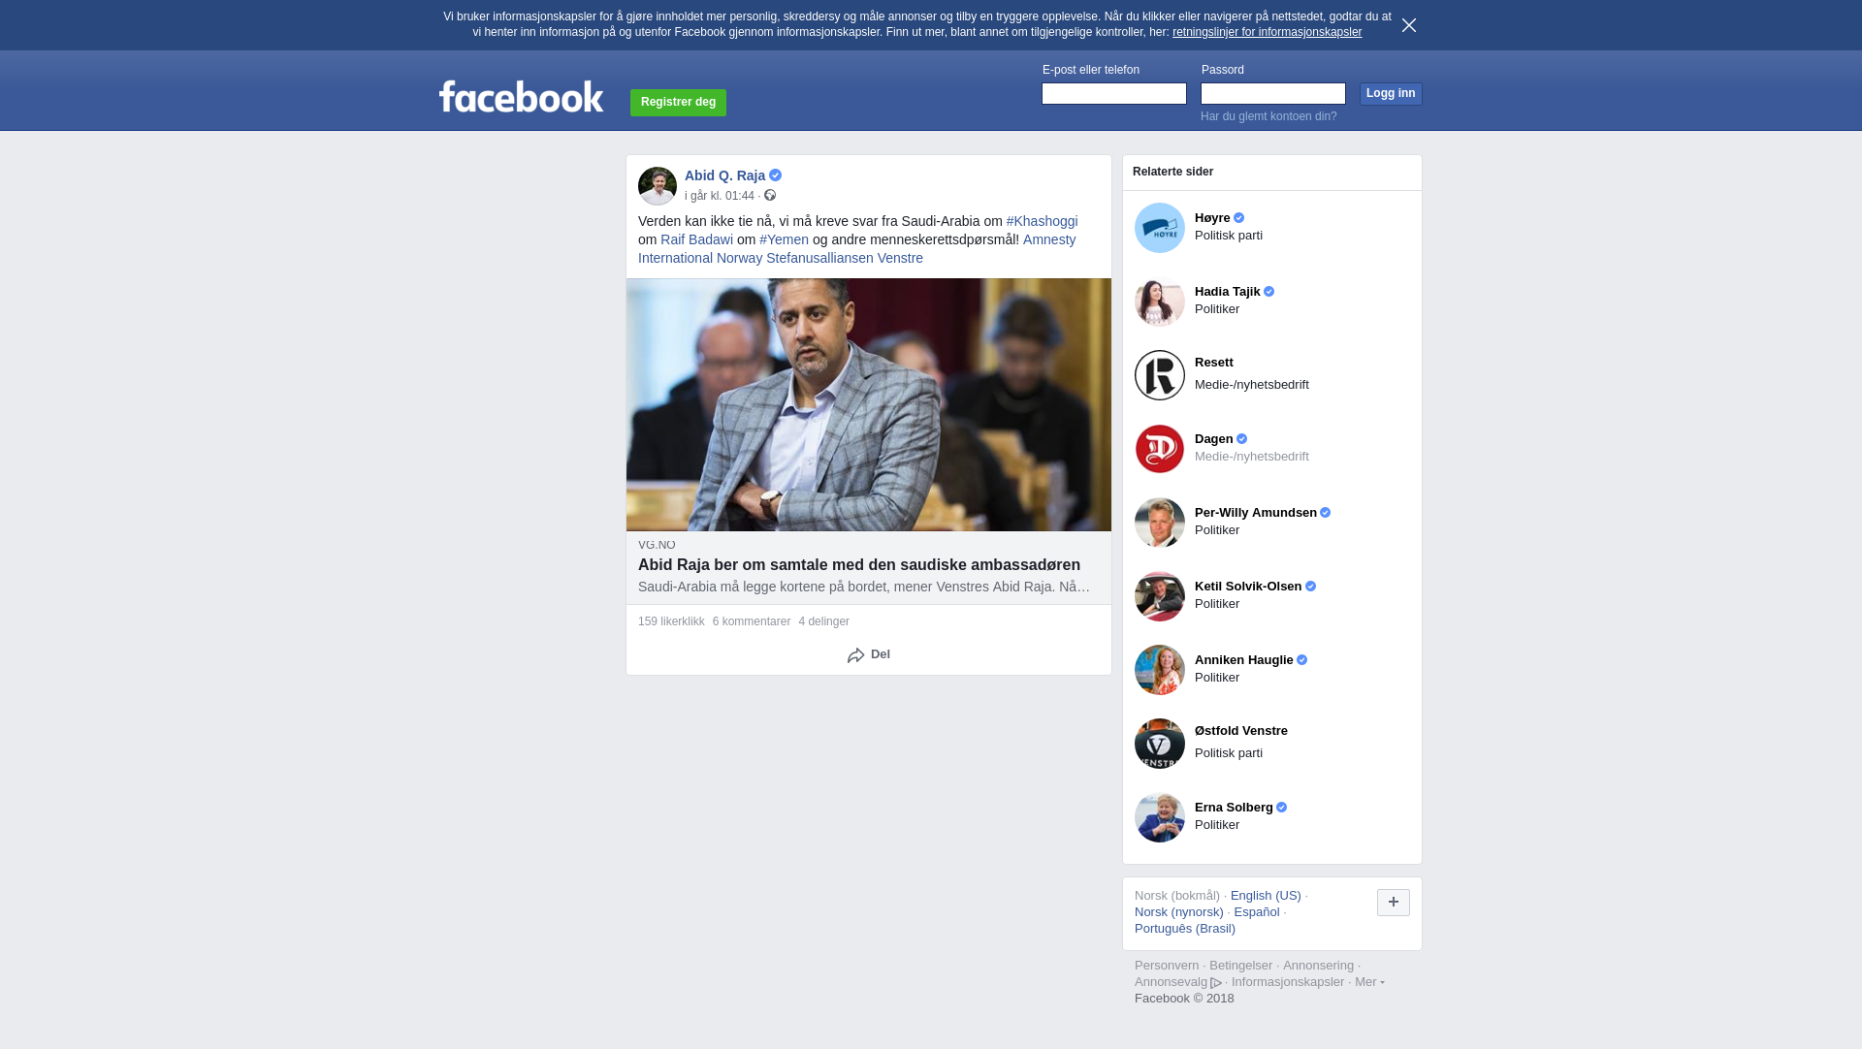Viewport: 1862px width, 1049px height.
Task: Click the Facebook logo
Action: click(x=521, y=96)
